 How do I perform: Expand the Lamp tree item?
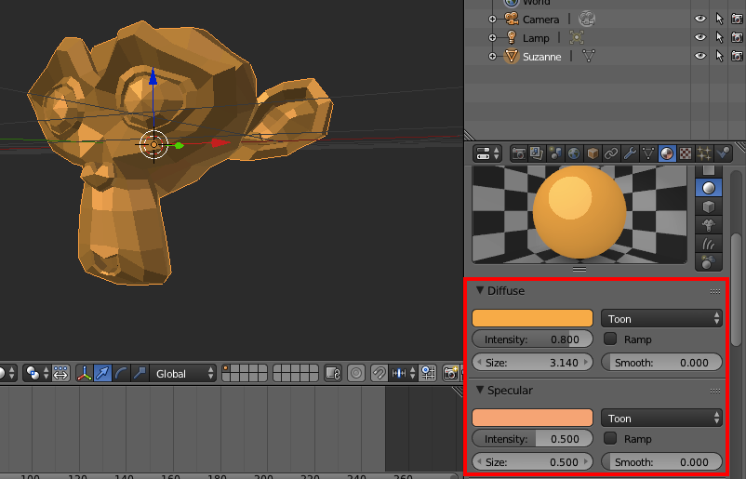point(492,37)
